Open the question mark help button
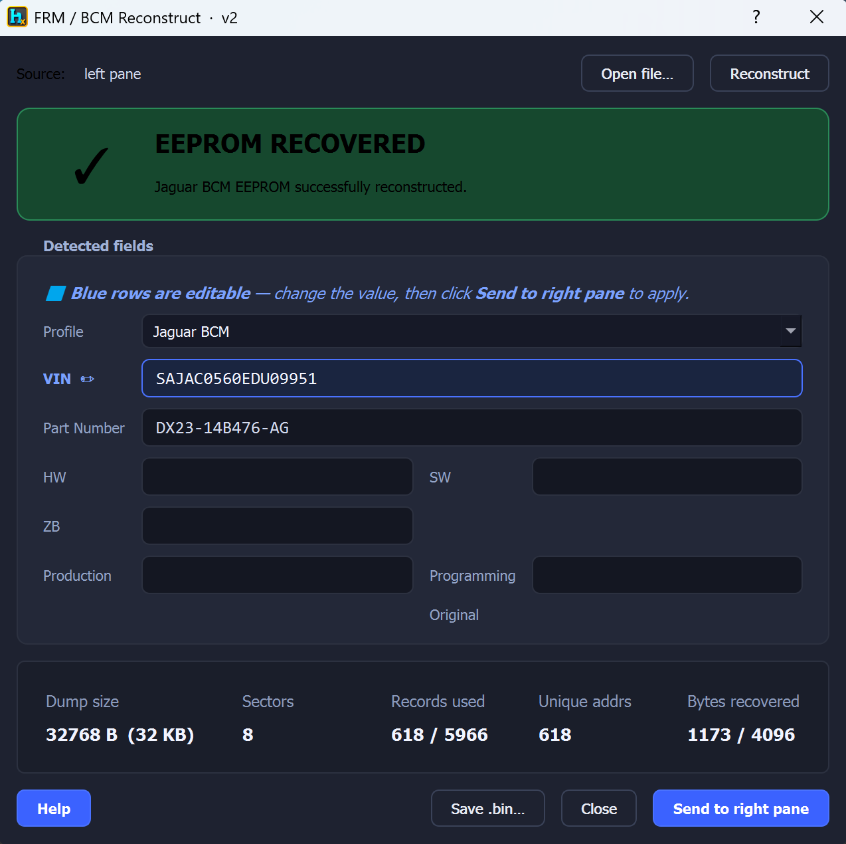 point(756,17)
